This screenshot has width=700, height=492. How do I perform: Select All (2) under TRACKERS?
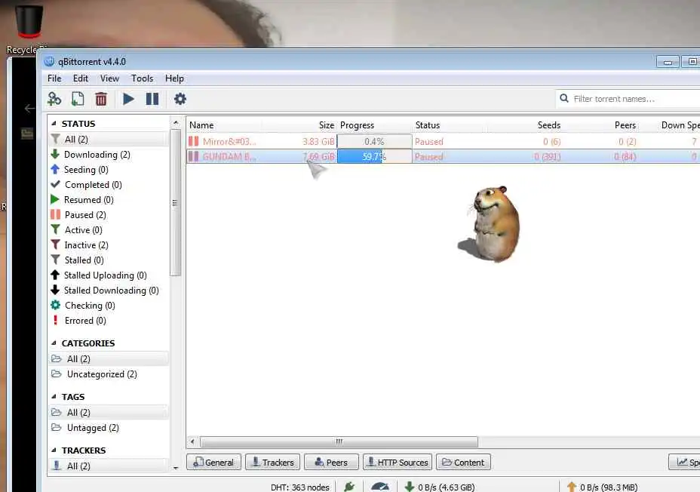(x=109, y=466)
